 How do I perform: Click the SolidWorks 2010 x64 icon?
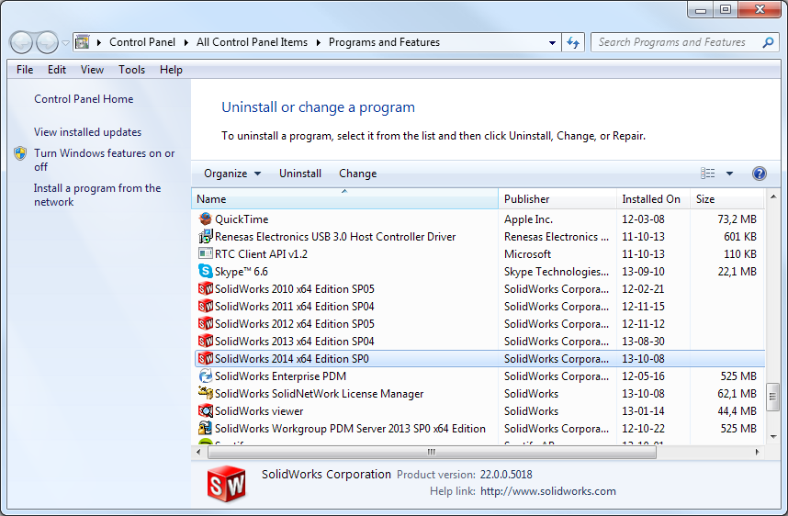[205, 289]
